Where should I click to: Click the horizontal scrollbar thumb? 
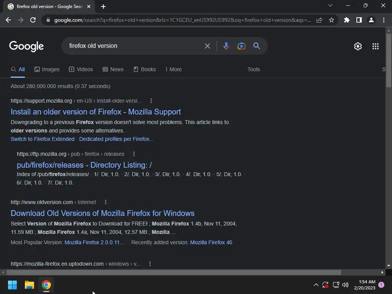tap(174, 272)
